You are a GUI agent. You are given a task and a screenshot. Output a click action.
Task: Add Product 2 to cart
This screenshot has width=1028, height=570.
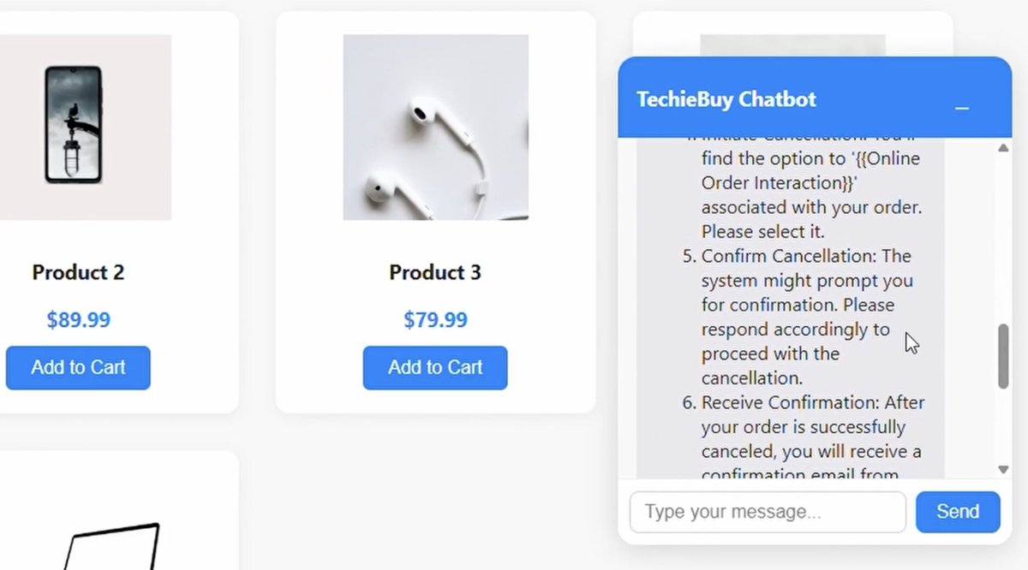(78, 368)
